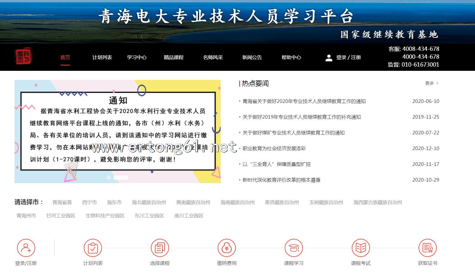The height and width of the screenshot is (273, 475).
Task: Switch to the second carousel slide indicator
Action: tap(120, 178)
